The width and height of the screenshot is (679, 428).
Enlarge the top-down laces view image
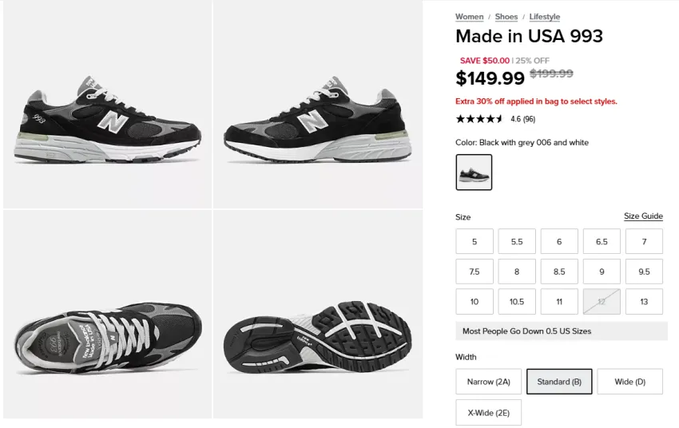107,314
